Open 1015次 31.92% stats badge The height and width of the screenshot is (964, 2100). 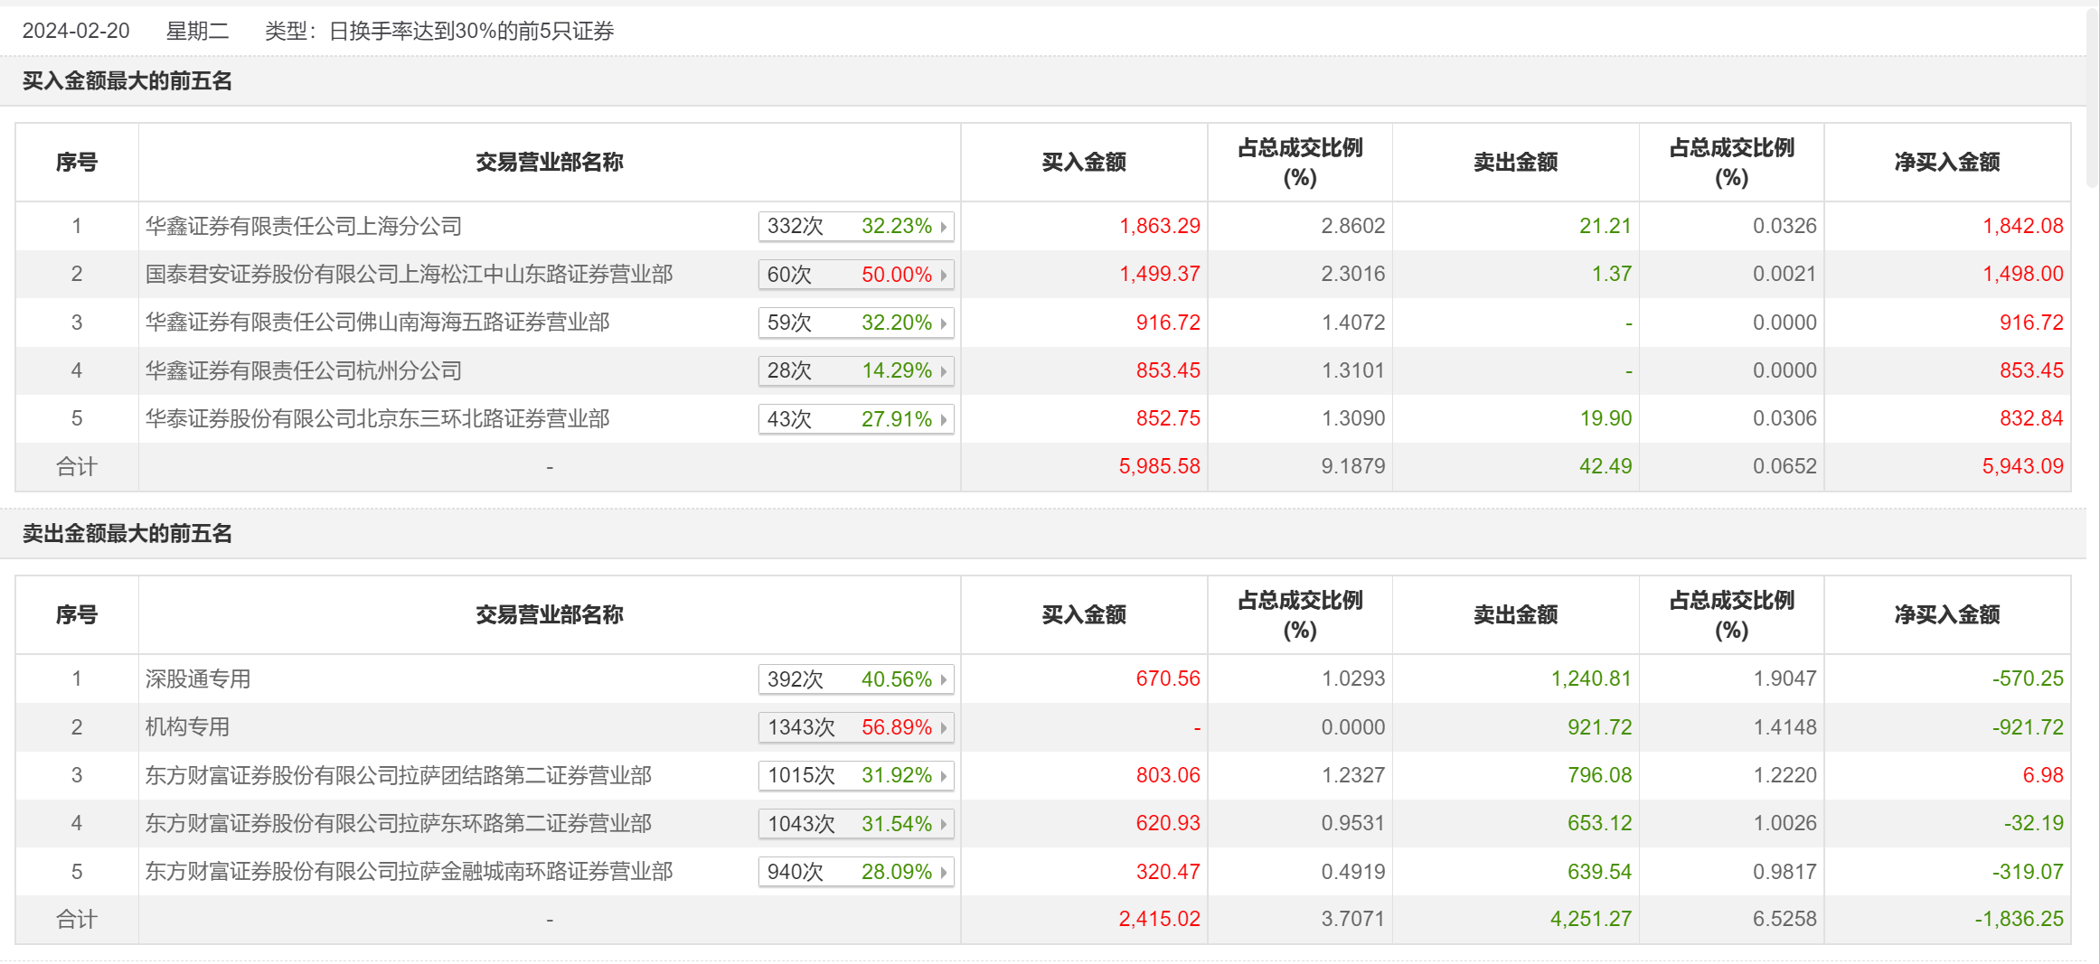[856, 775]
